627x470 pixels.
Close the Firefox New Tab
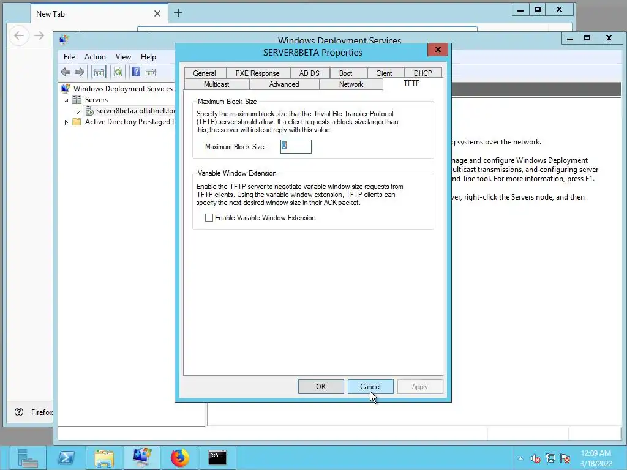click(x=157, y=13)
